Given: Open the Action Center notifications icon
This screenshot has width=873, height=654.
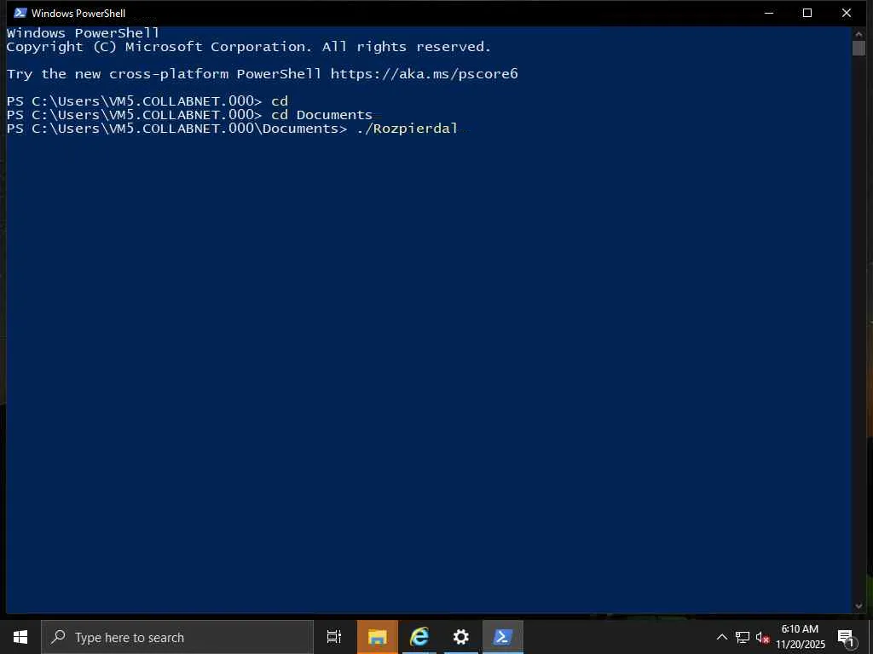Looking at the screenshot, I should pyautogui.click(x=846, y=637).
